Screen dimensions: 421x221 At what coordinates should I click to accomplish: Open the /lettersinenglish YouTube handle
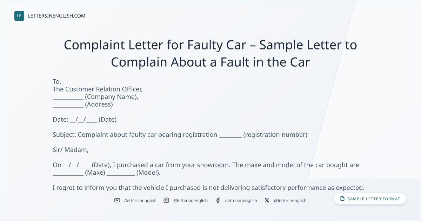[140, 200]
